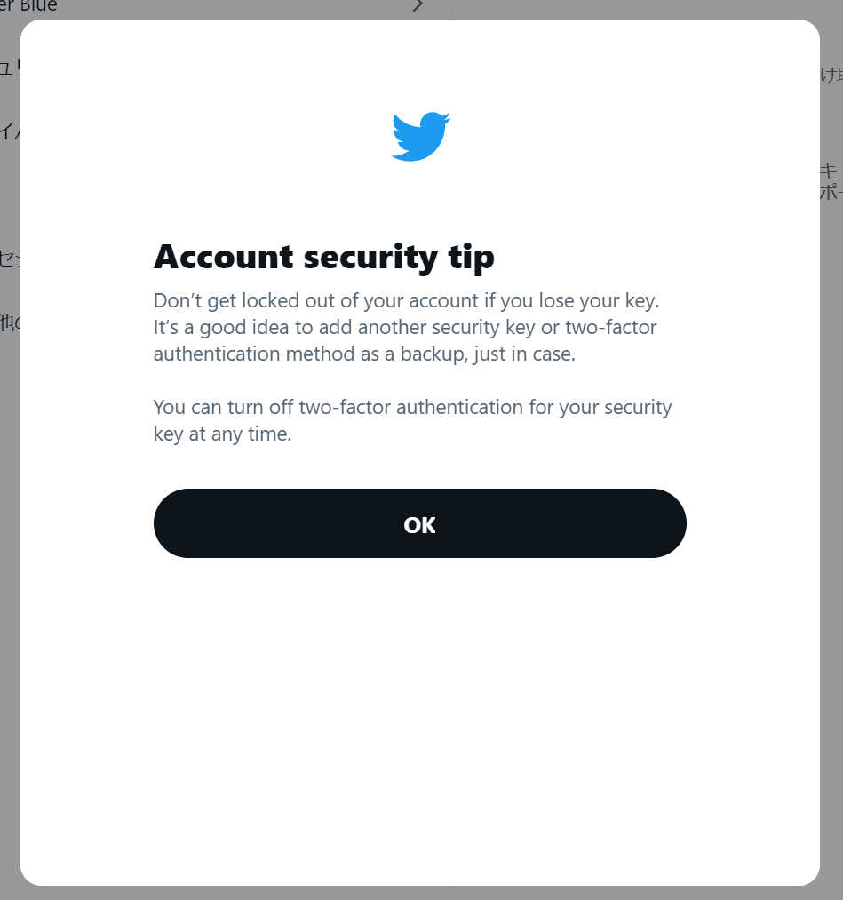Viewport: 843px width, 900px height.
Task: Click the partially hidden 'キー' text at right
Action: click(x=831, y=171)
